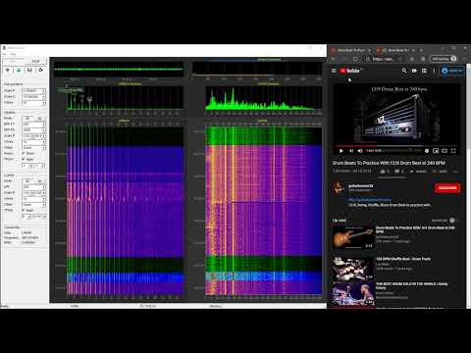This screenshot has height=353, width=471.
Task: Open the topmost Thick dropdown
Action: coord(33,103)
